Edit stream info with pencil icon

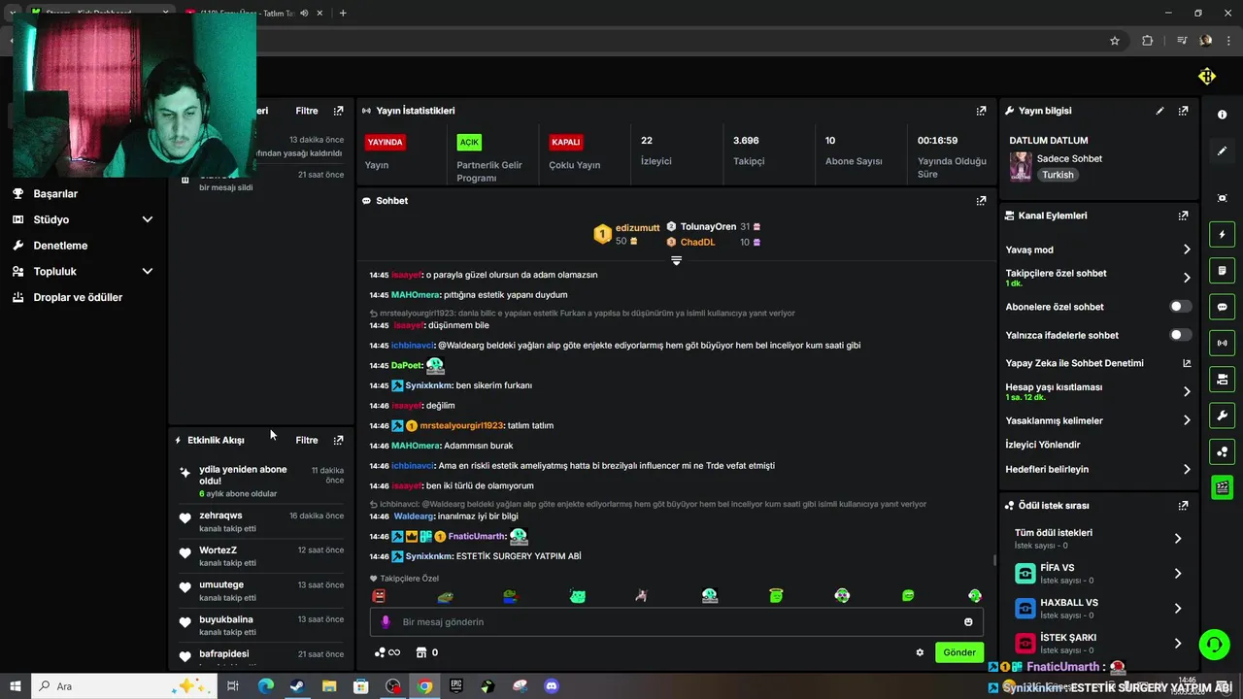point(1159,111)
